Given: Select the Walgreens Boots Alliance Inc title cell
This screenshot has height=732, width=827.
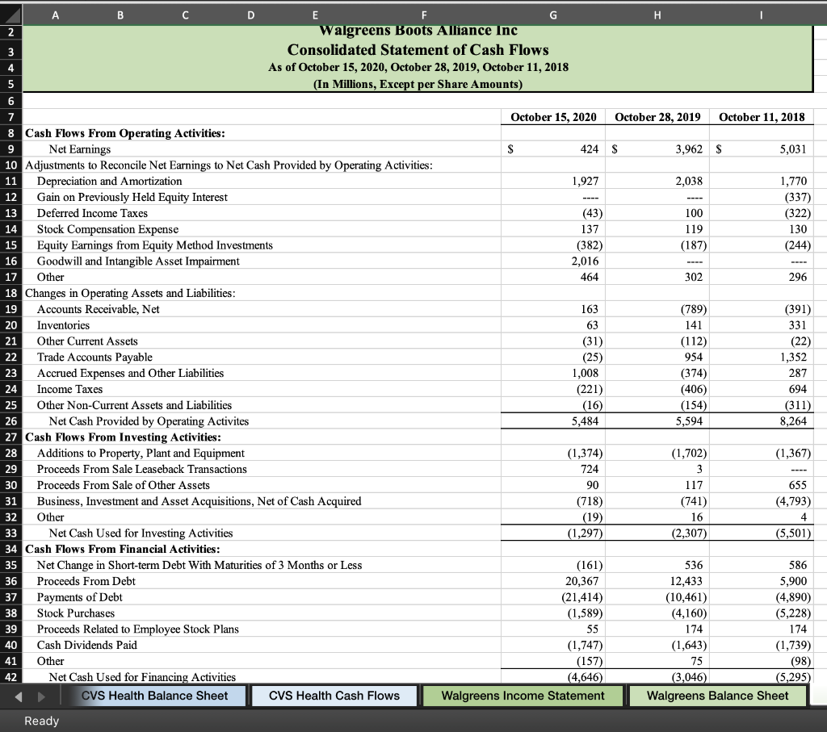Looking at the screenshot, I should tap(420, 31).
